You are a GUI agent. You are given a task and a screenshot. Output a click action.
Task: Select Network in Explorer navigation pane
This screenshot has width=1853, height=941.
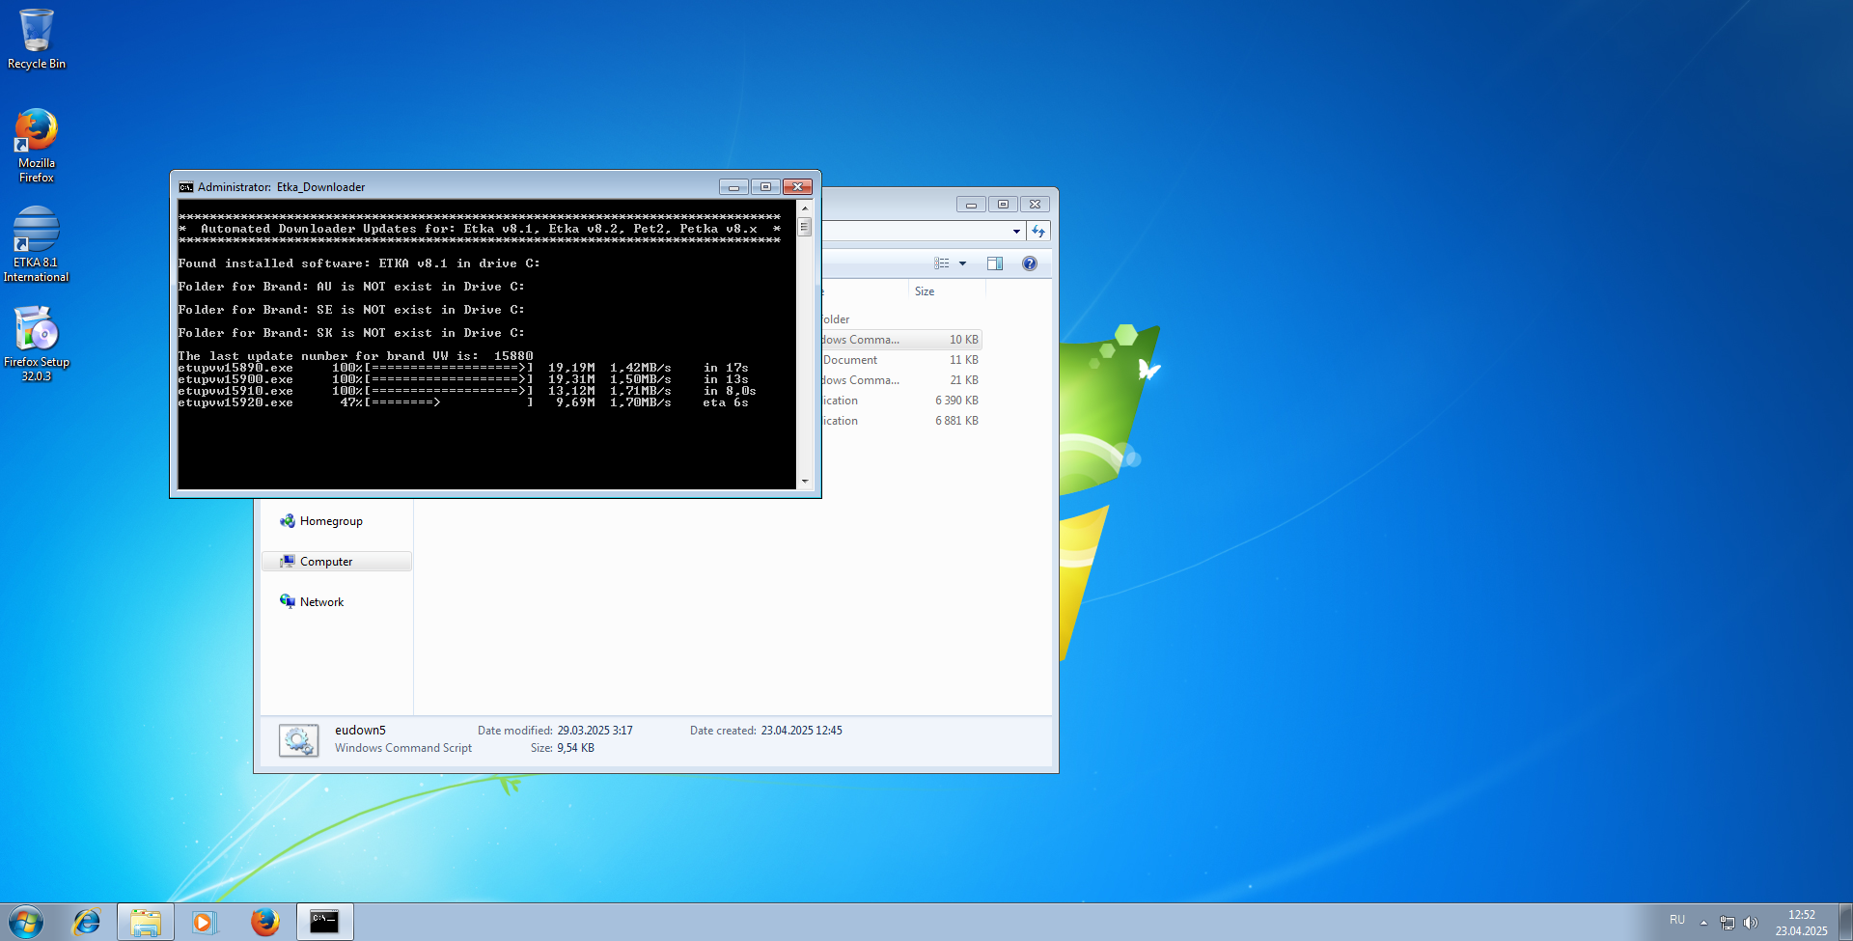click(321, 602)
